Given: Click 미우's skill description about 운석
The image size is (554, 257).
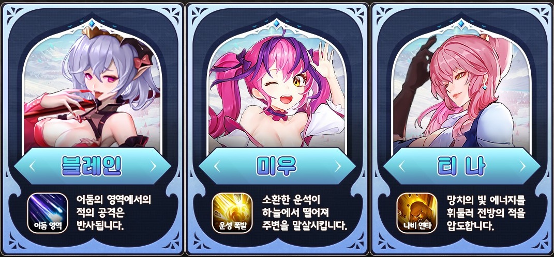Looking at the screenshot, I should (x=305, y=213).
